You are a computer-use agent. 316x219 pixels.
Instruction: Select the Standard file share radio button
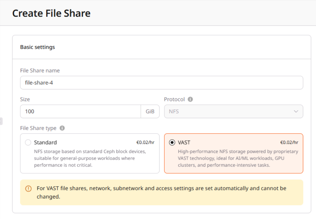coord(27,142)
